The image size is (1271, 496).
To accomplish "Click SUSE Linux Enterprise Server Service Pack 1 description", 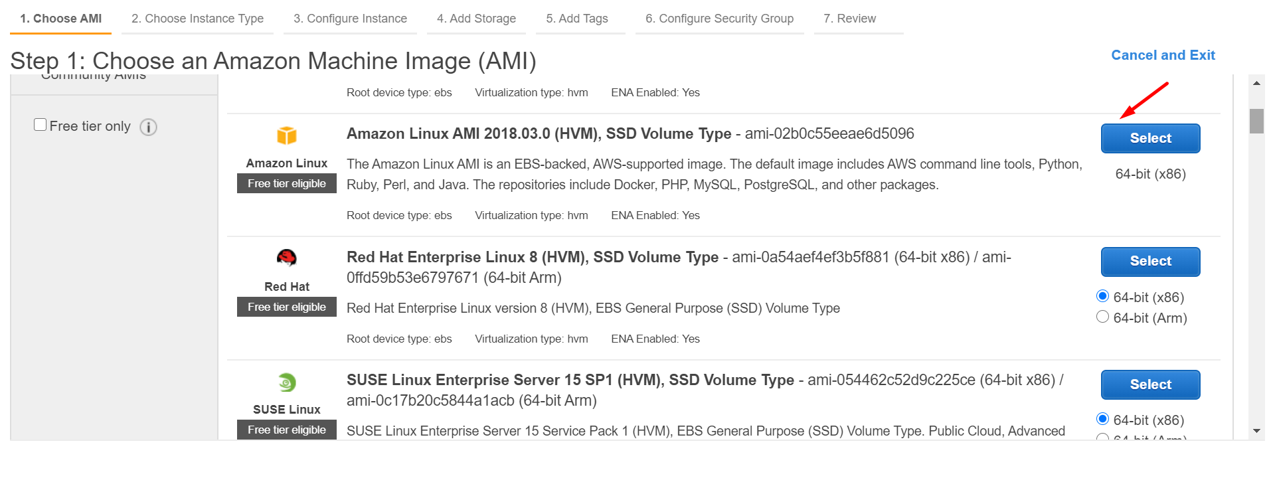I will (x=706, y=431).
